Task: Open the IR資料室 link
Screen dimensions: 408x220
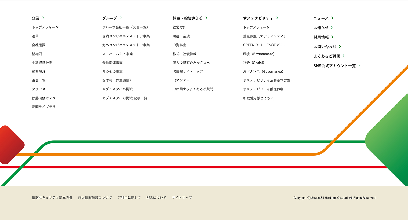Action: tap(179, 45)
